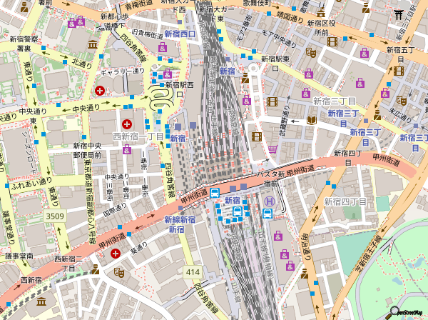Click the route 414 road shield
Image resolution: width=428 pixels, height=320 pixels.
coord(193,272)
